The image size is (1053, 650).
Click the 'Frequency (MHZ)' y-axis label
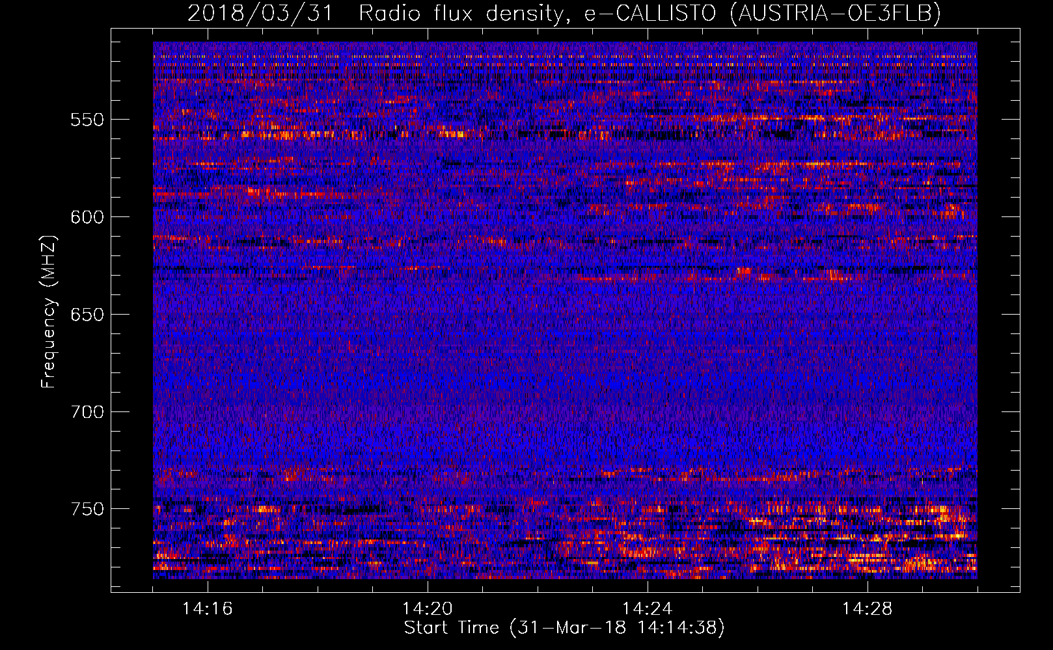click(x=49, y=312)
